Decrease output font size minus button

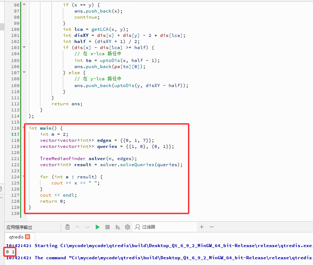(x=212, y=227)
